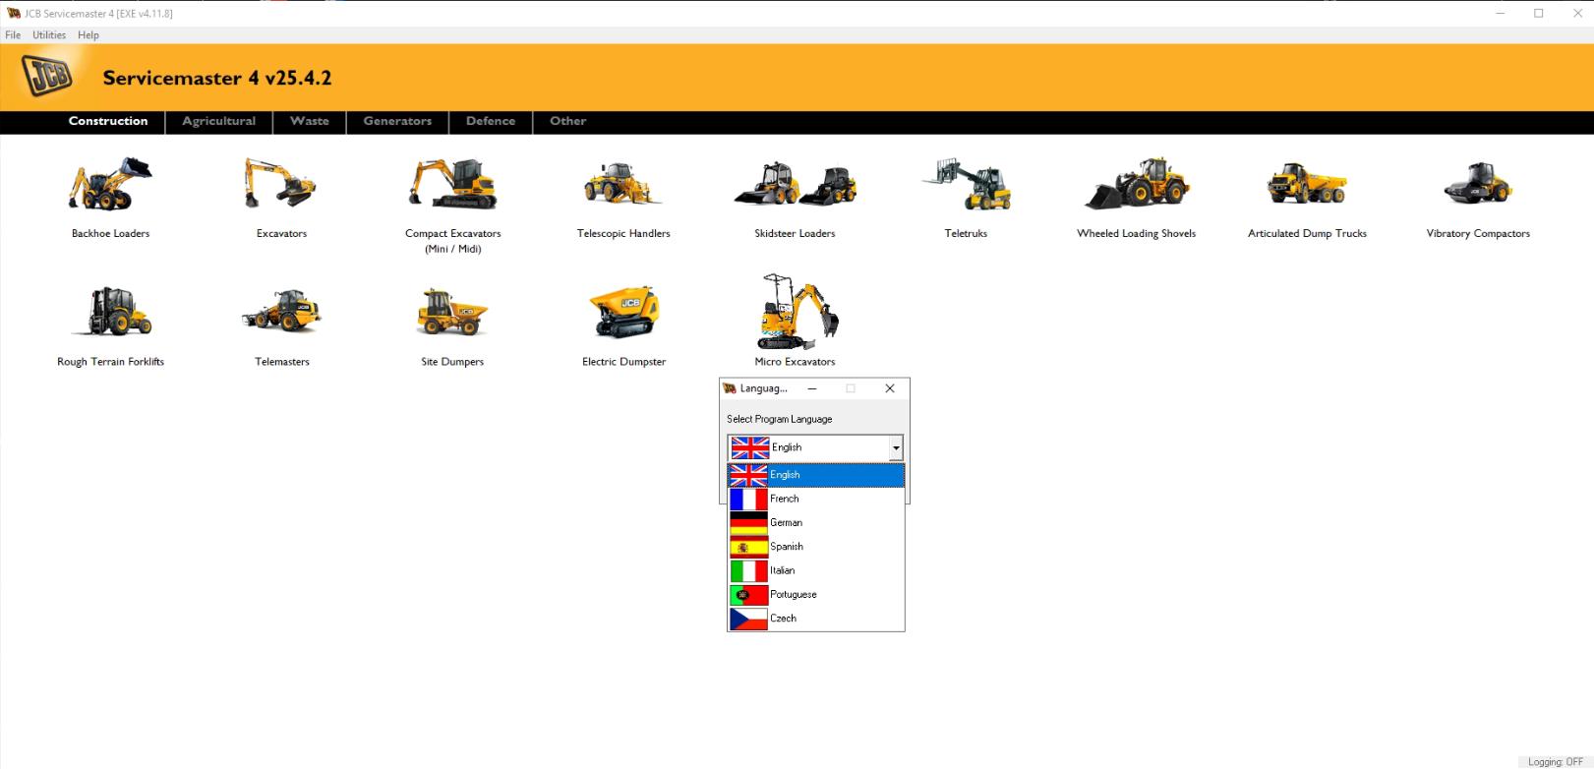This screenshot has height=769, width=1594.
Task: Select the Telemasters machine icon
Action: click(282, 312)
